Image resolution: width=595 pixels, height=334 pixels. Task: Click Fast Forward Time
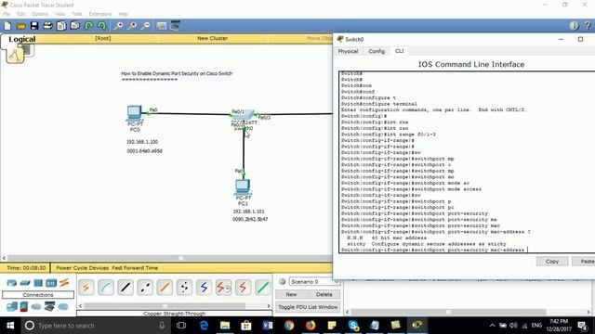(x=135, y=268)
